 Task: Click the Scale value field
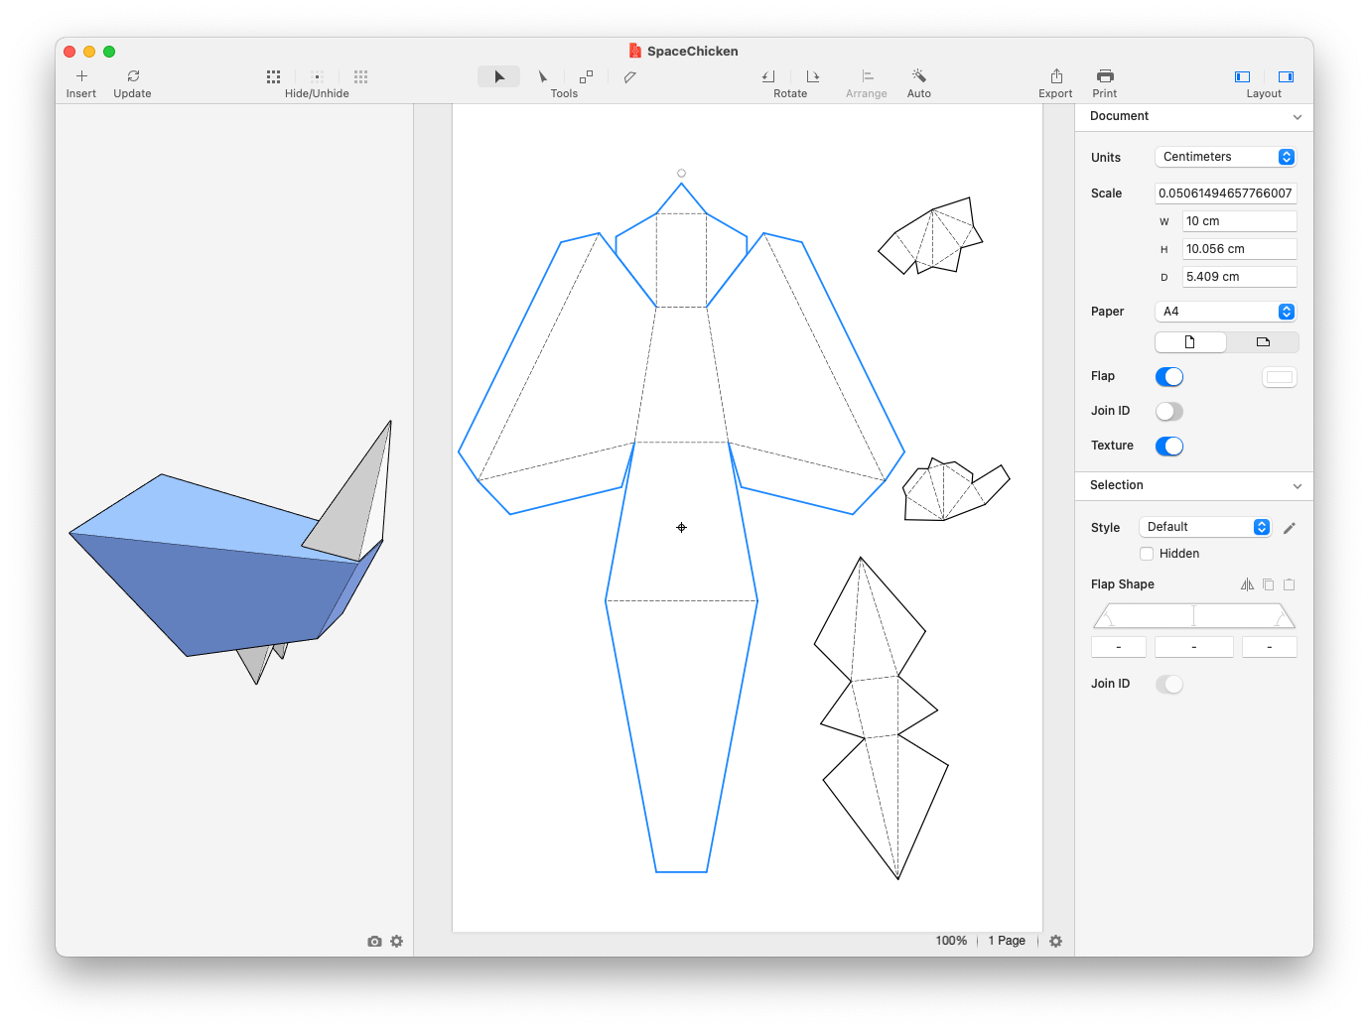point(1226,193)
